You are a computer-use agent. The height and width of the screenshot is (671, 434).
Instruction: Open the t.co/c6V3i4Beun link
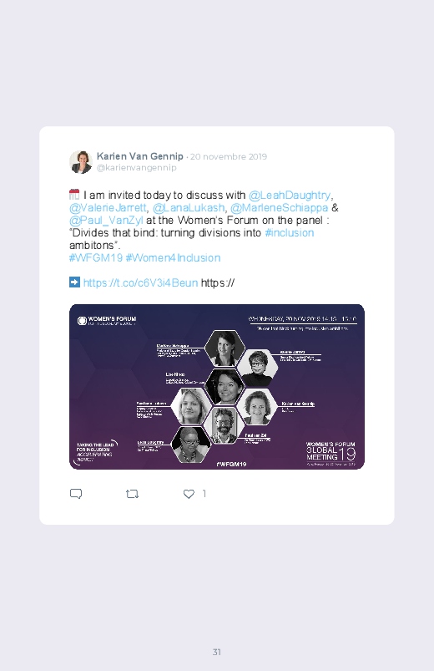[140, 283]
